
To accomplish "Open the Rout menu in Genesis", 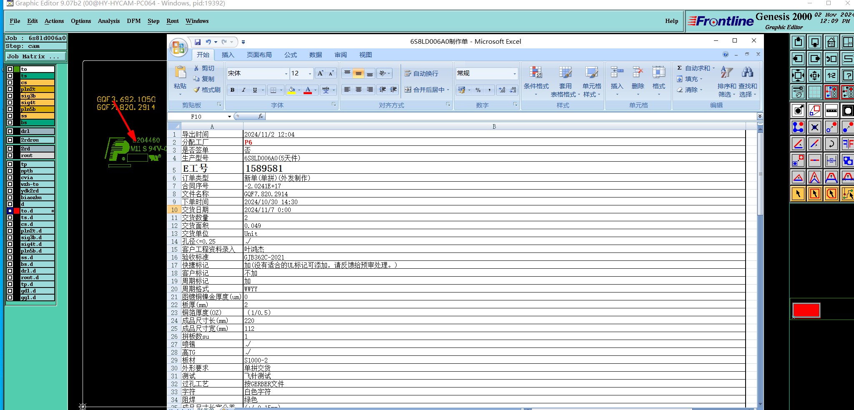I will (173, 21).
